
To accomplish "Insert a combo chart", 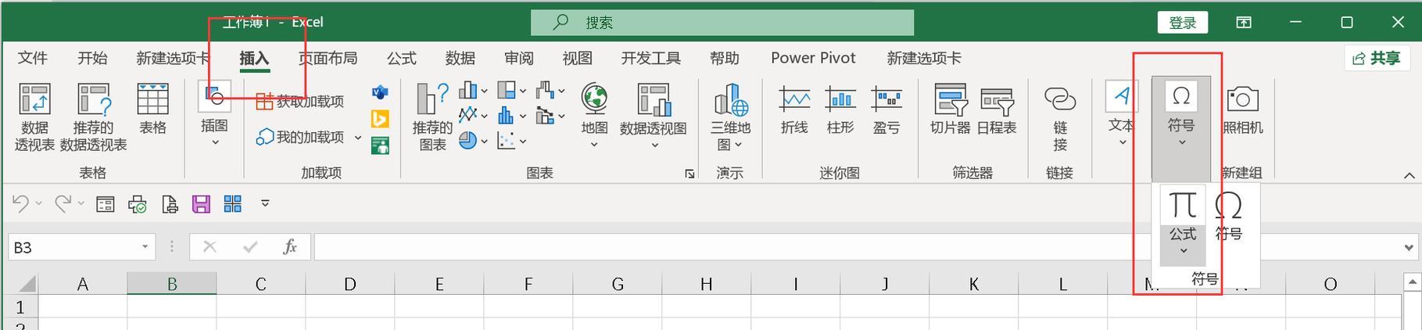I will tap(550, 116).
